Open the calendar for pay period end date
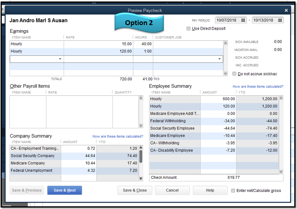The image size is (297, 209). click(x=280, y=20)
